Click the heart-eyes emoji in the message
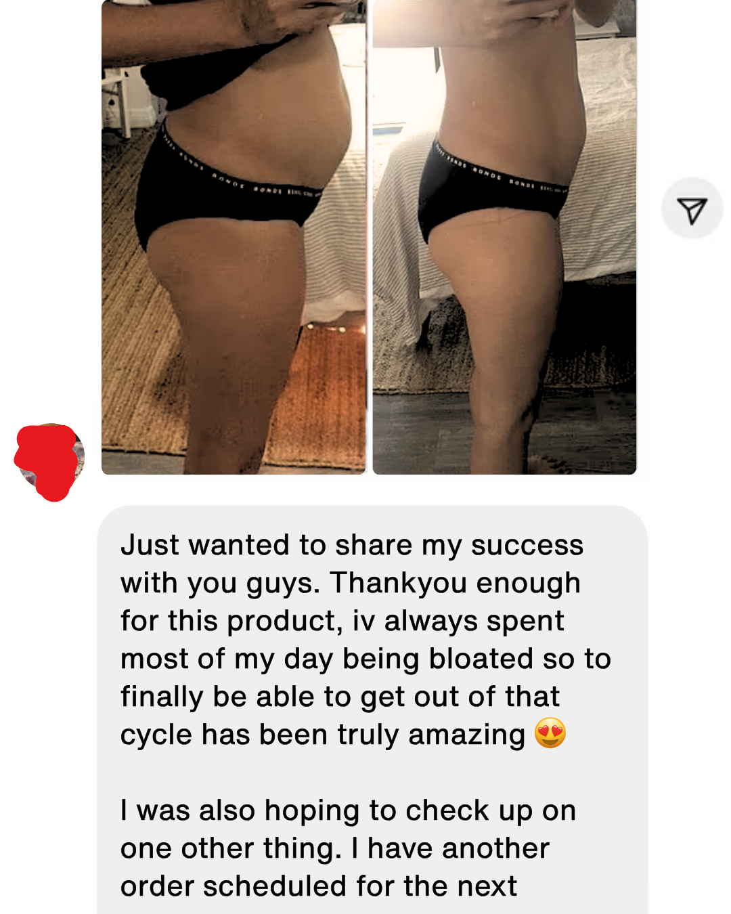 click(550, 733)
